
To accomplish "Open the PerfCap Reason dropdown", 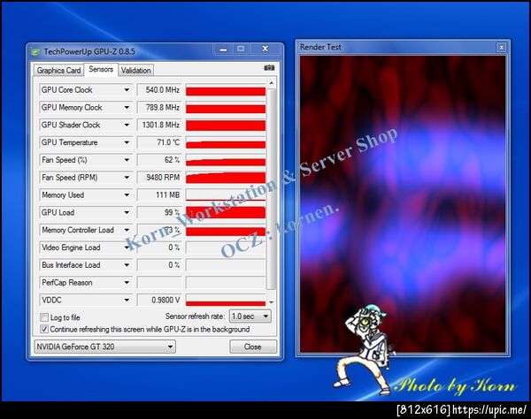I will (x=127, y=283).
